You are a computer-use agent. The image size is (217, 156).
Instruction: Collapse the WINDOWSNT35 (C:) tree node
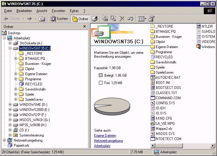click(10, 48)
